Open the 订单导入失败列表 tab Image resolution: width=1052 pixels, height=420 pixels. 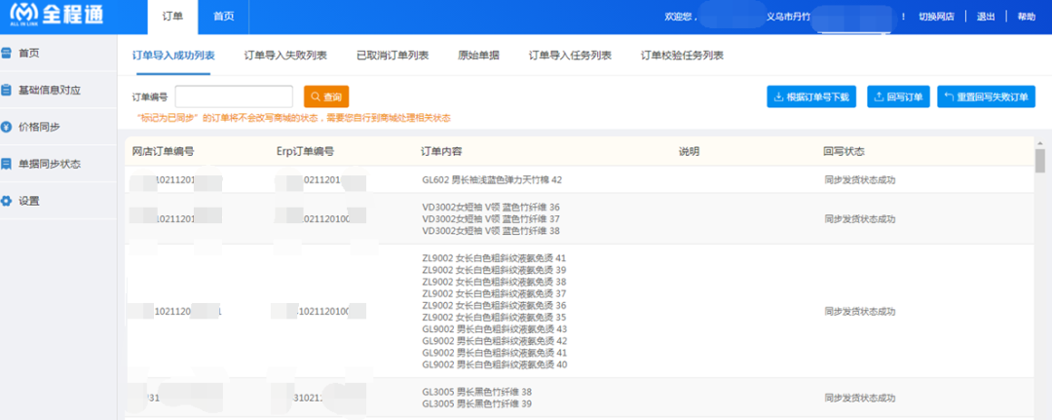point(285,55)
